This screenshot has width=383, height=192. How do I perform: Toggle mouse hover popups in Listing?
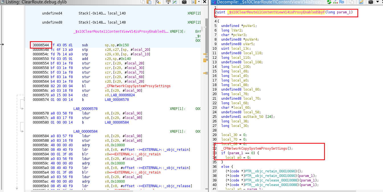[158, 2]
